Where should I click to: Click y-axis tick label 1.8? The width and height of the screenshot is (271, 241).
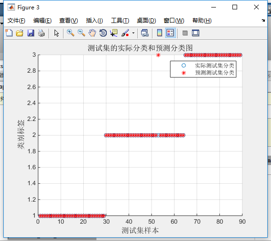(32, 151)
